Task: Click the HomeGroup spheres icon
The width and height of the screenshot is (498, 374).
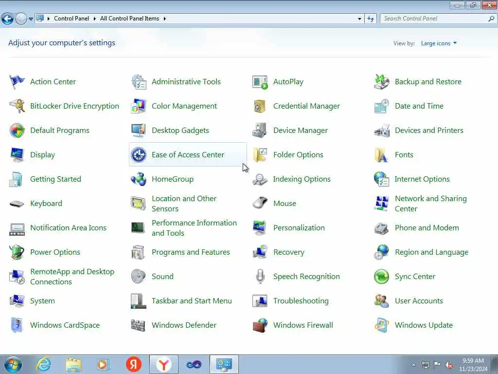Action: coord(139,179)
